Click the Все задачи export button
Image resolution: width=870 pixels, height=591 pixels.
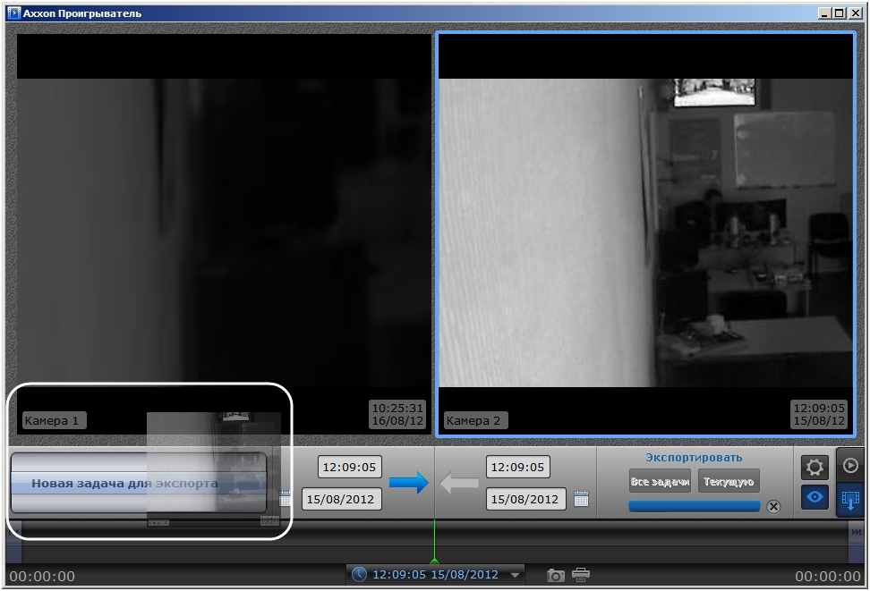660,482
